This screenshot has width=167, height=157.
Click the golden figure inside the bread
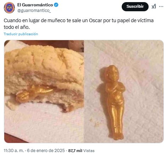coord(35,93)
